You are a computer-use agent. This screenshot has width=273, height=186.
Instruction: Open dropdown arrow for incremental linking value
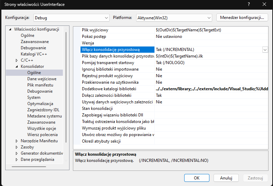coord(265,50)
